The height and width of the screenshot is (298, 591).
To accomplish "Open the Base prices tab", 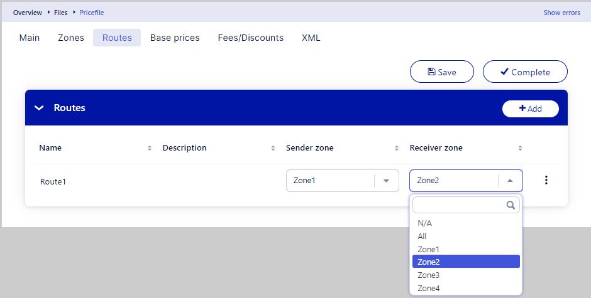I will (175, 38).
